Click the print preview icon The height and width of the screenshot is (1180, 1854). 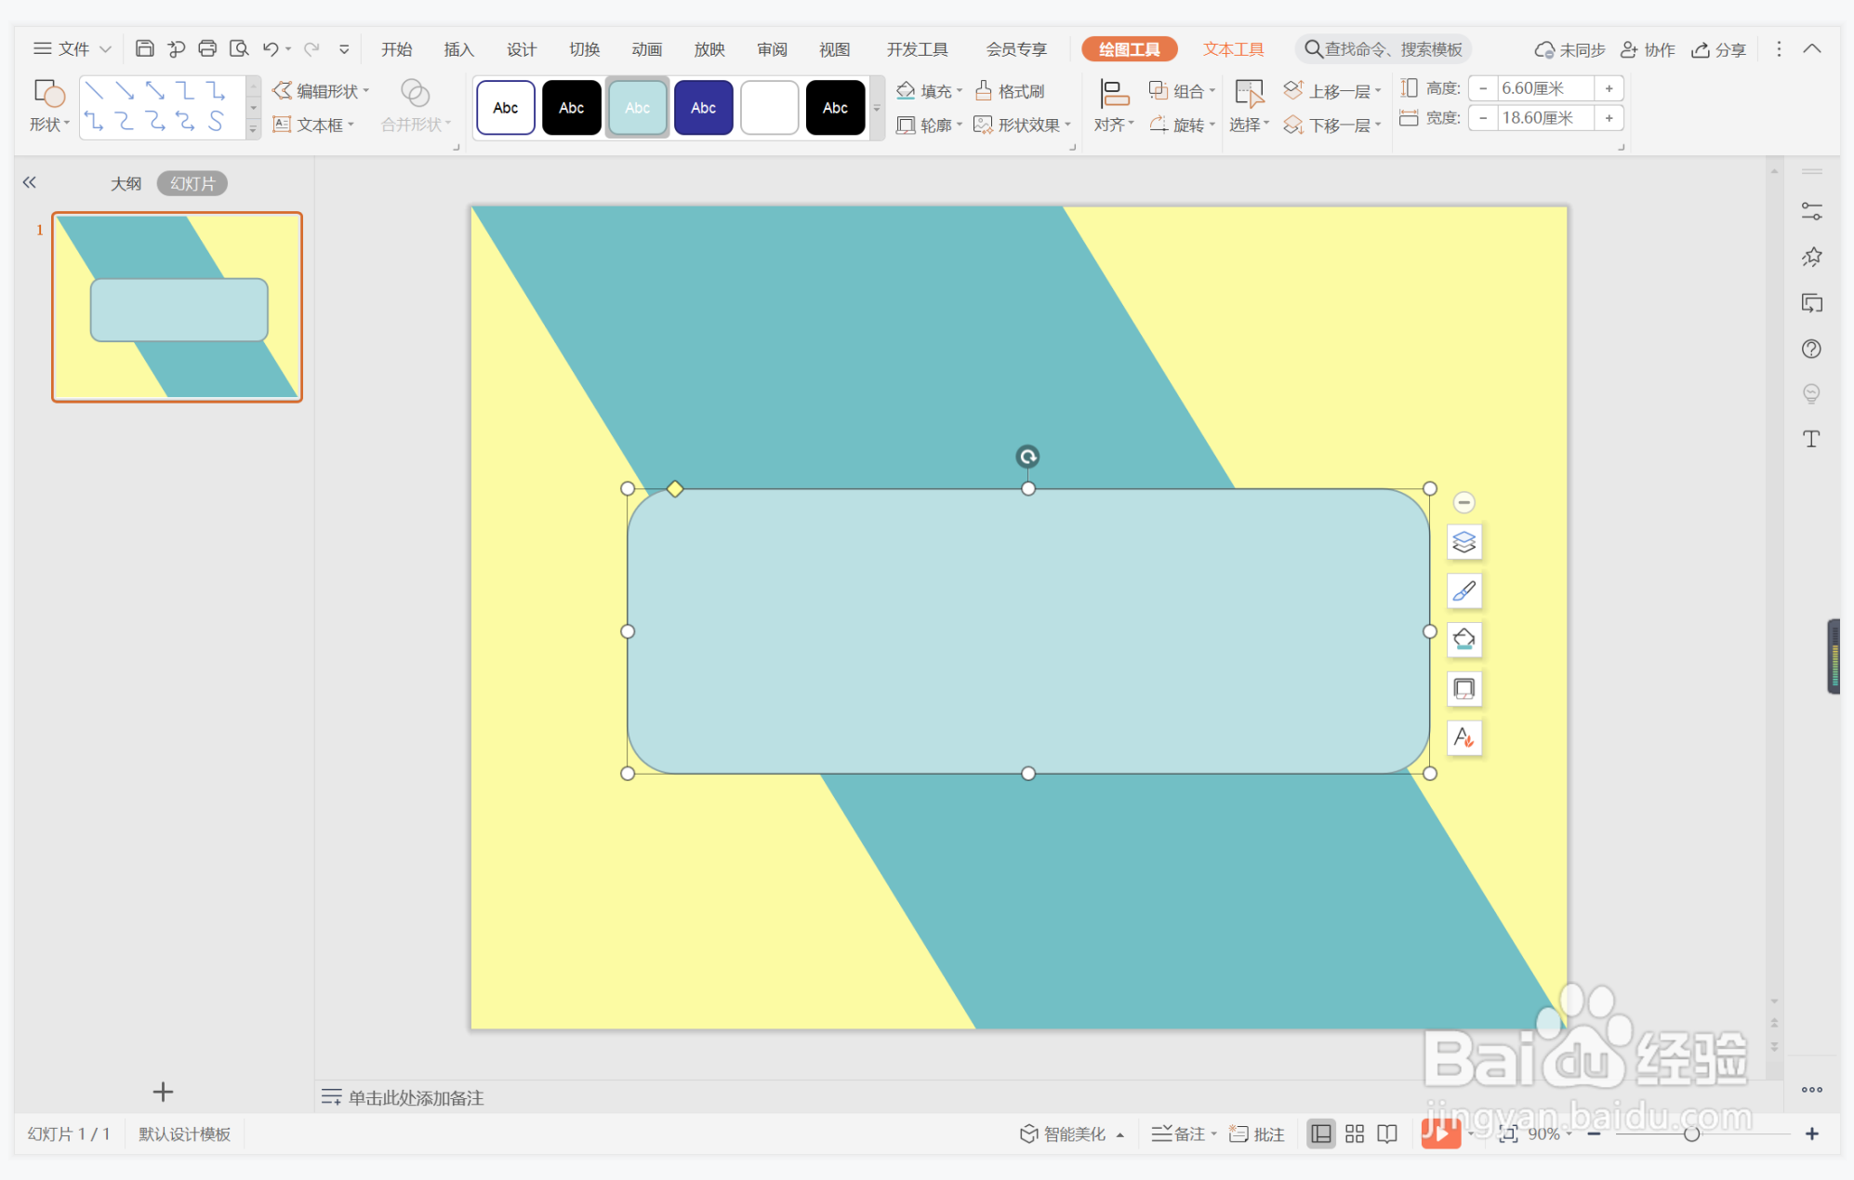239,48
